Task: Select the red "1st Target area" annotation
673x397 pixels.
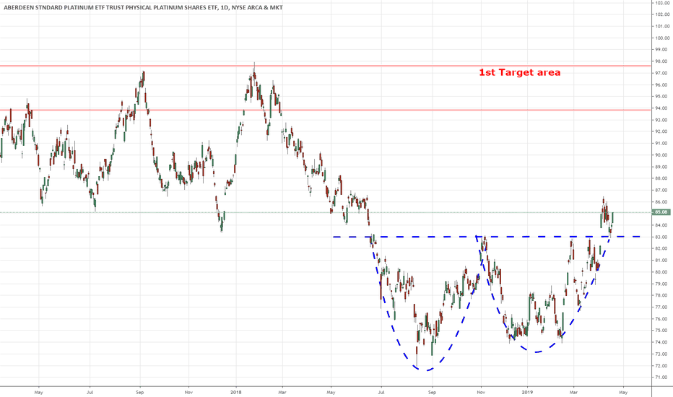Action: pos(519,72)
